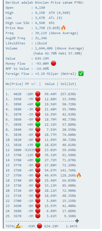This screenshot has width=102, height=231.
Task: Click the fire emoji beside Price Now
Action: point(63,28)
